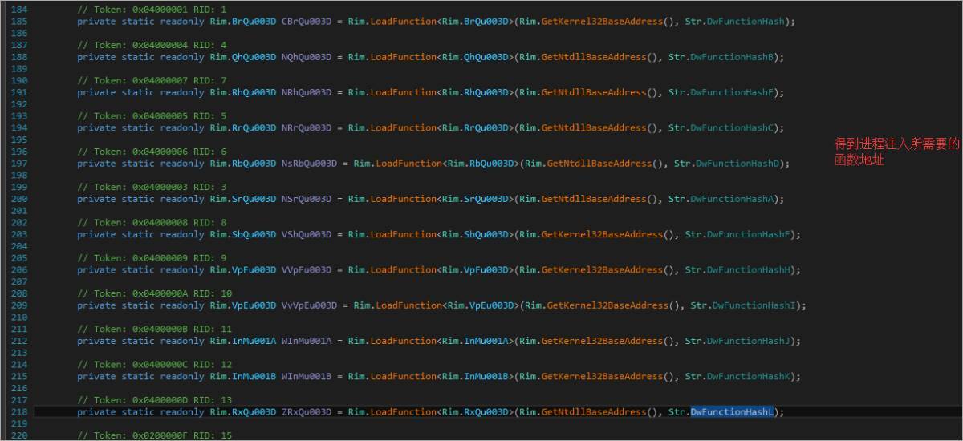Click comment 'Token: 0x04000005 RID: 5'
Screen dimensions: 963x441
coord(152,115)
